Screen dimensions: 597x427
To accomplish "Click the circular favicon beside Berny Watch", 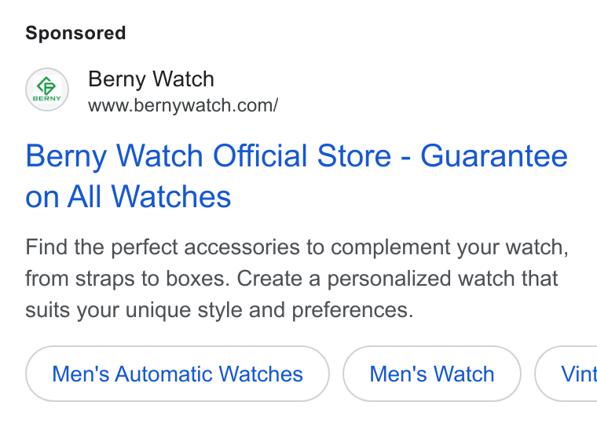I will coord(47,89).
